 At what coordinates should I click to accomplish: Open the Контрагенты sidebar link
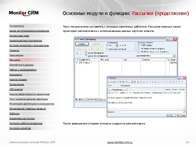[17, 26]
